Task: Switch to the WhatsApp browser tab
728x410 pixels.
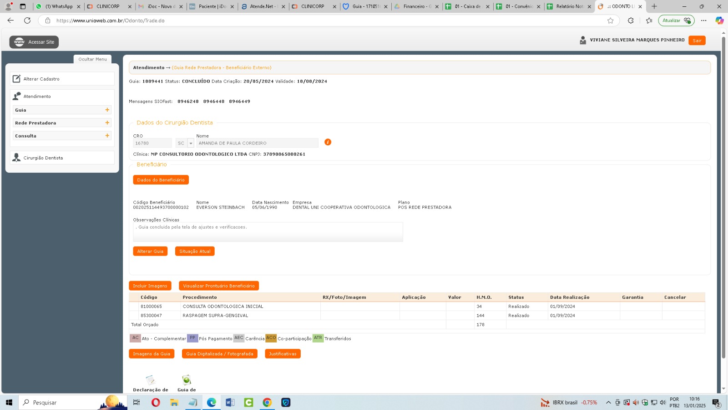Action: pyautogui.click(x=59, y=6)
